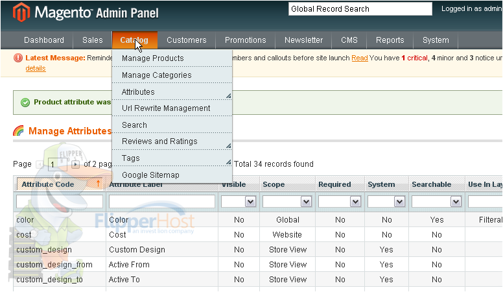Viewport: 503px width, 292px height.
Task: Select Tags menu entry
Action: 172,158
